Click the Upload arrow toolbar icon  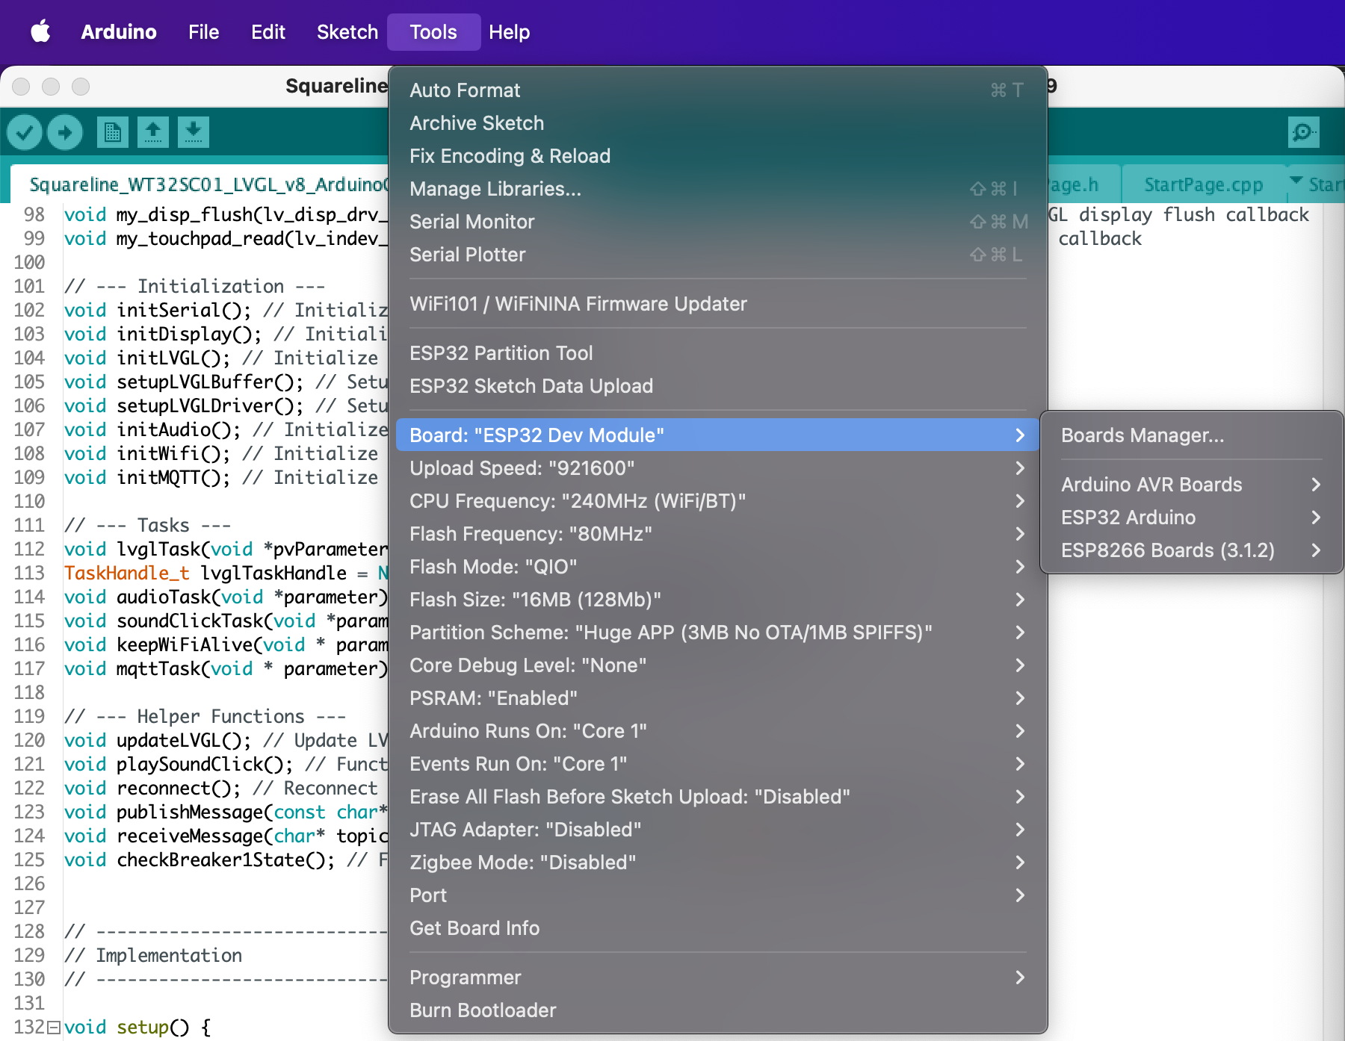pos(65,132)
